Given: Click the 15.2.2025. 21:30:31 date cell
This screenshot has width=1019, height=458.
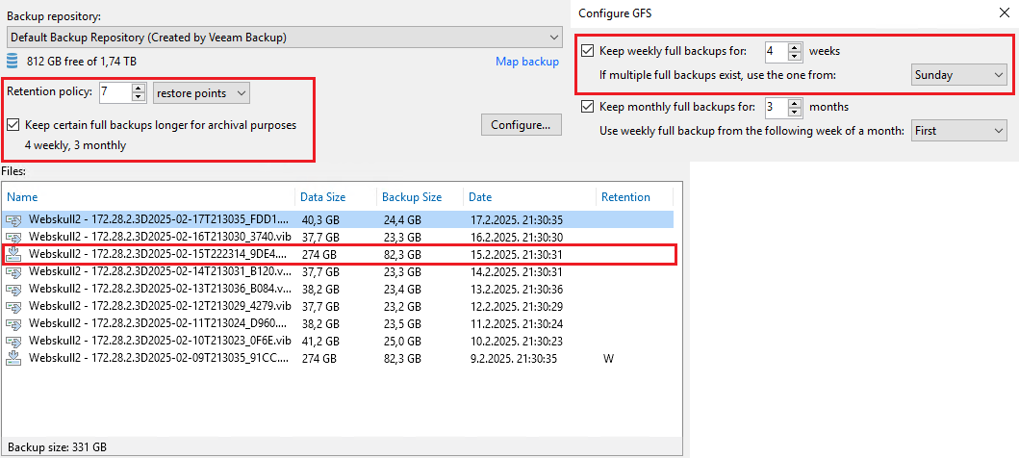Looking at the screenshot, I should click(x=517, y=254).
